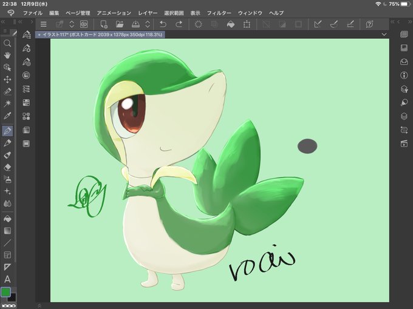Open the Clip Studio logo menu
This screenshot has width=413, height=309.
pyautogui.click(x=11, y=13)
